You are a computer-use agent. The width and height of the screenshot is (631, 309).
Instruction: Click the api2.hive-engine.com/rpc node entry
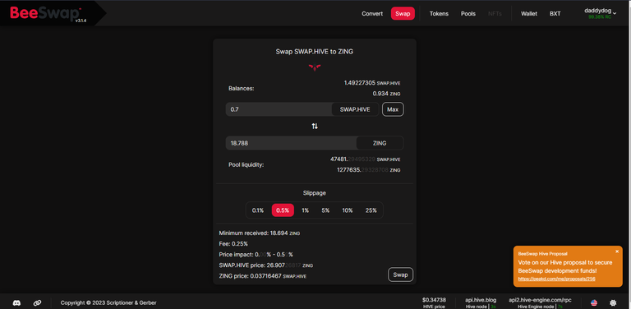540,302
